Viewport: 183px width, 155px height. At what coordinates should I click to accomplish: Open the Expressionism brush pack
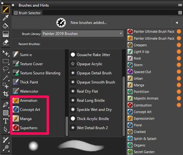(x=154, y=118)
